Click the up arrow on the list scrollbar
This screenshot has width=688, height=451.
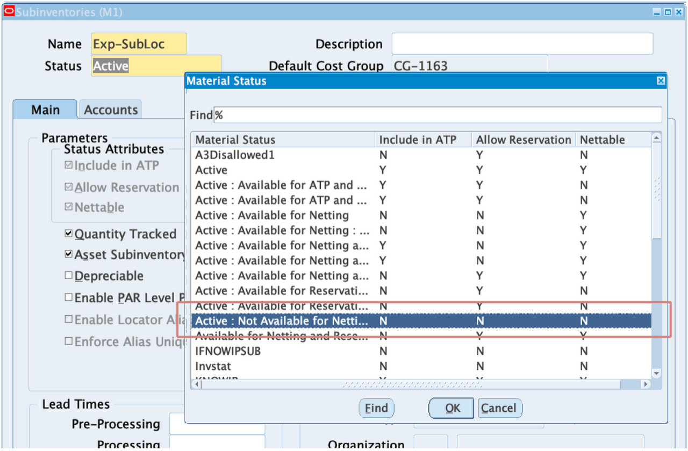(x=657, y=137)
